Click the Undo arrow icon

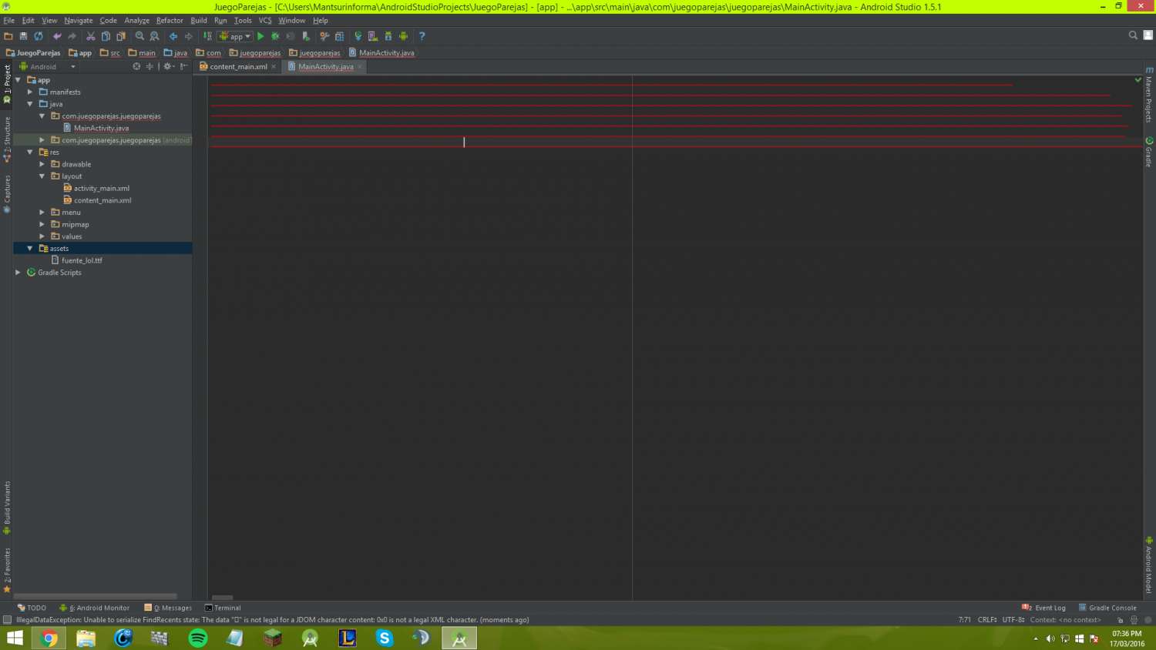pyautogui.click(x=57, y=36)
